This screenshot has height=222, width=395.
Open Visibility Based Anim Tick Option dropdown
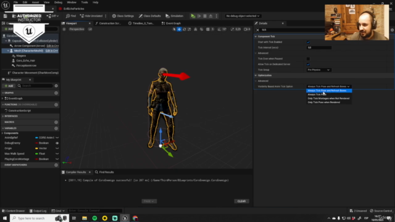329,86
